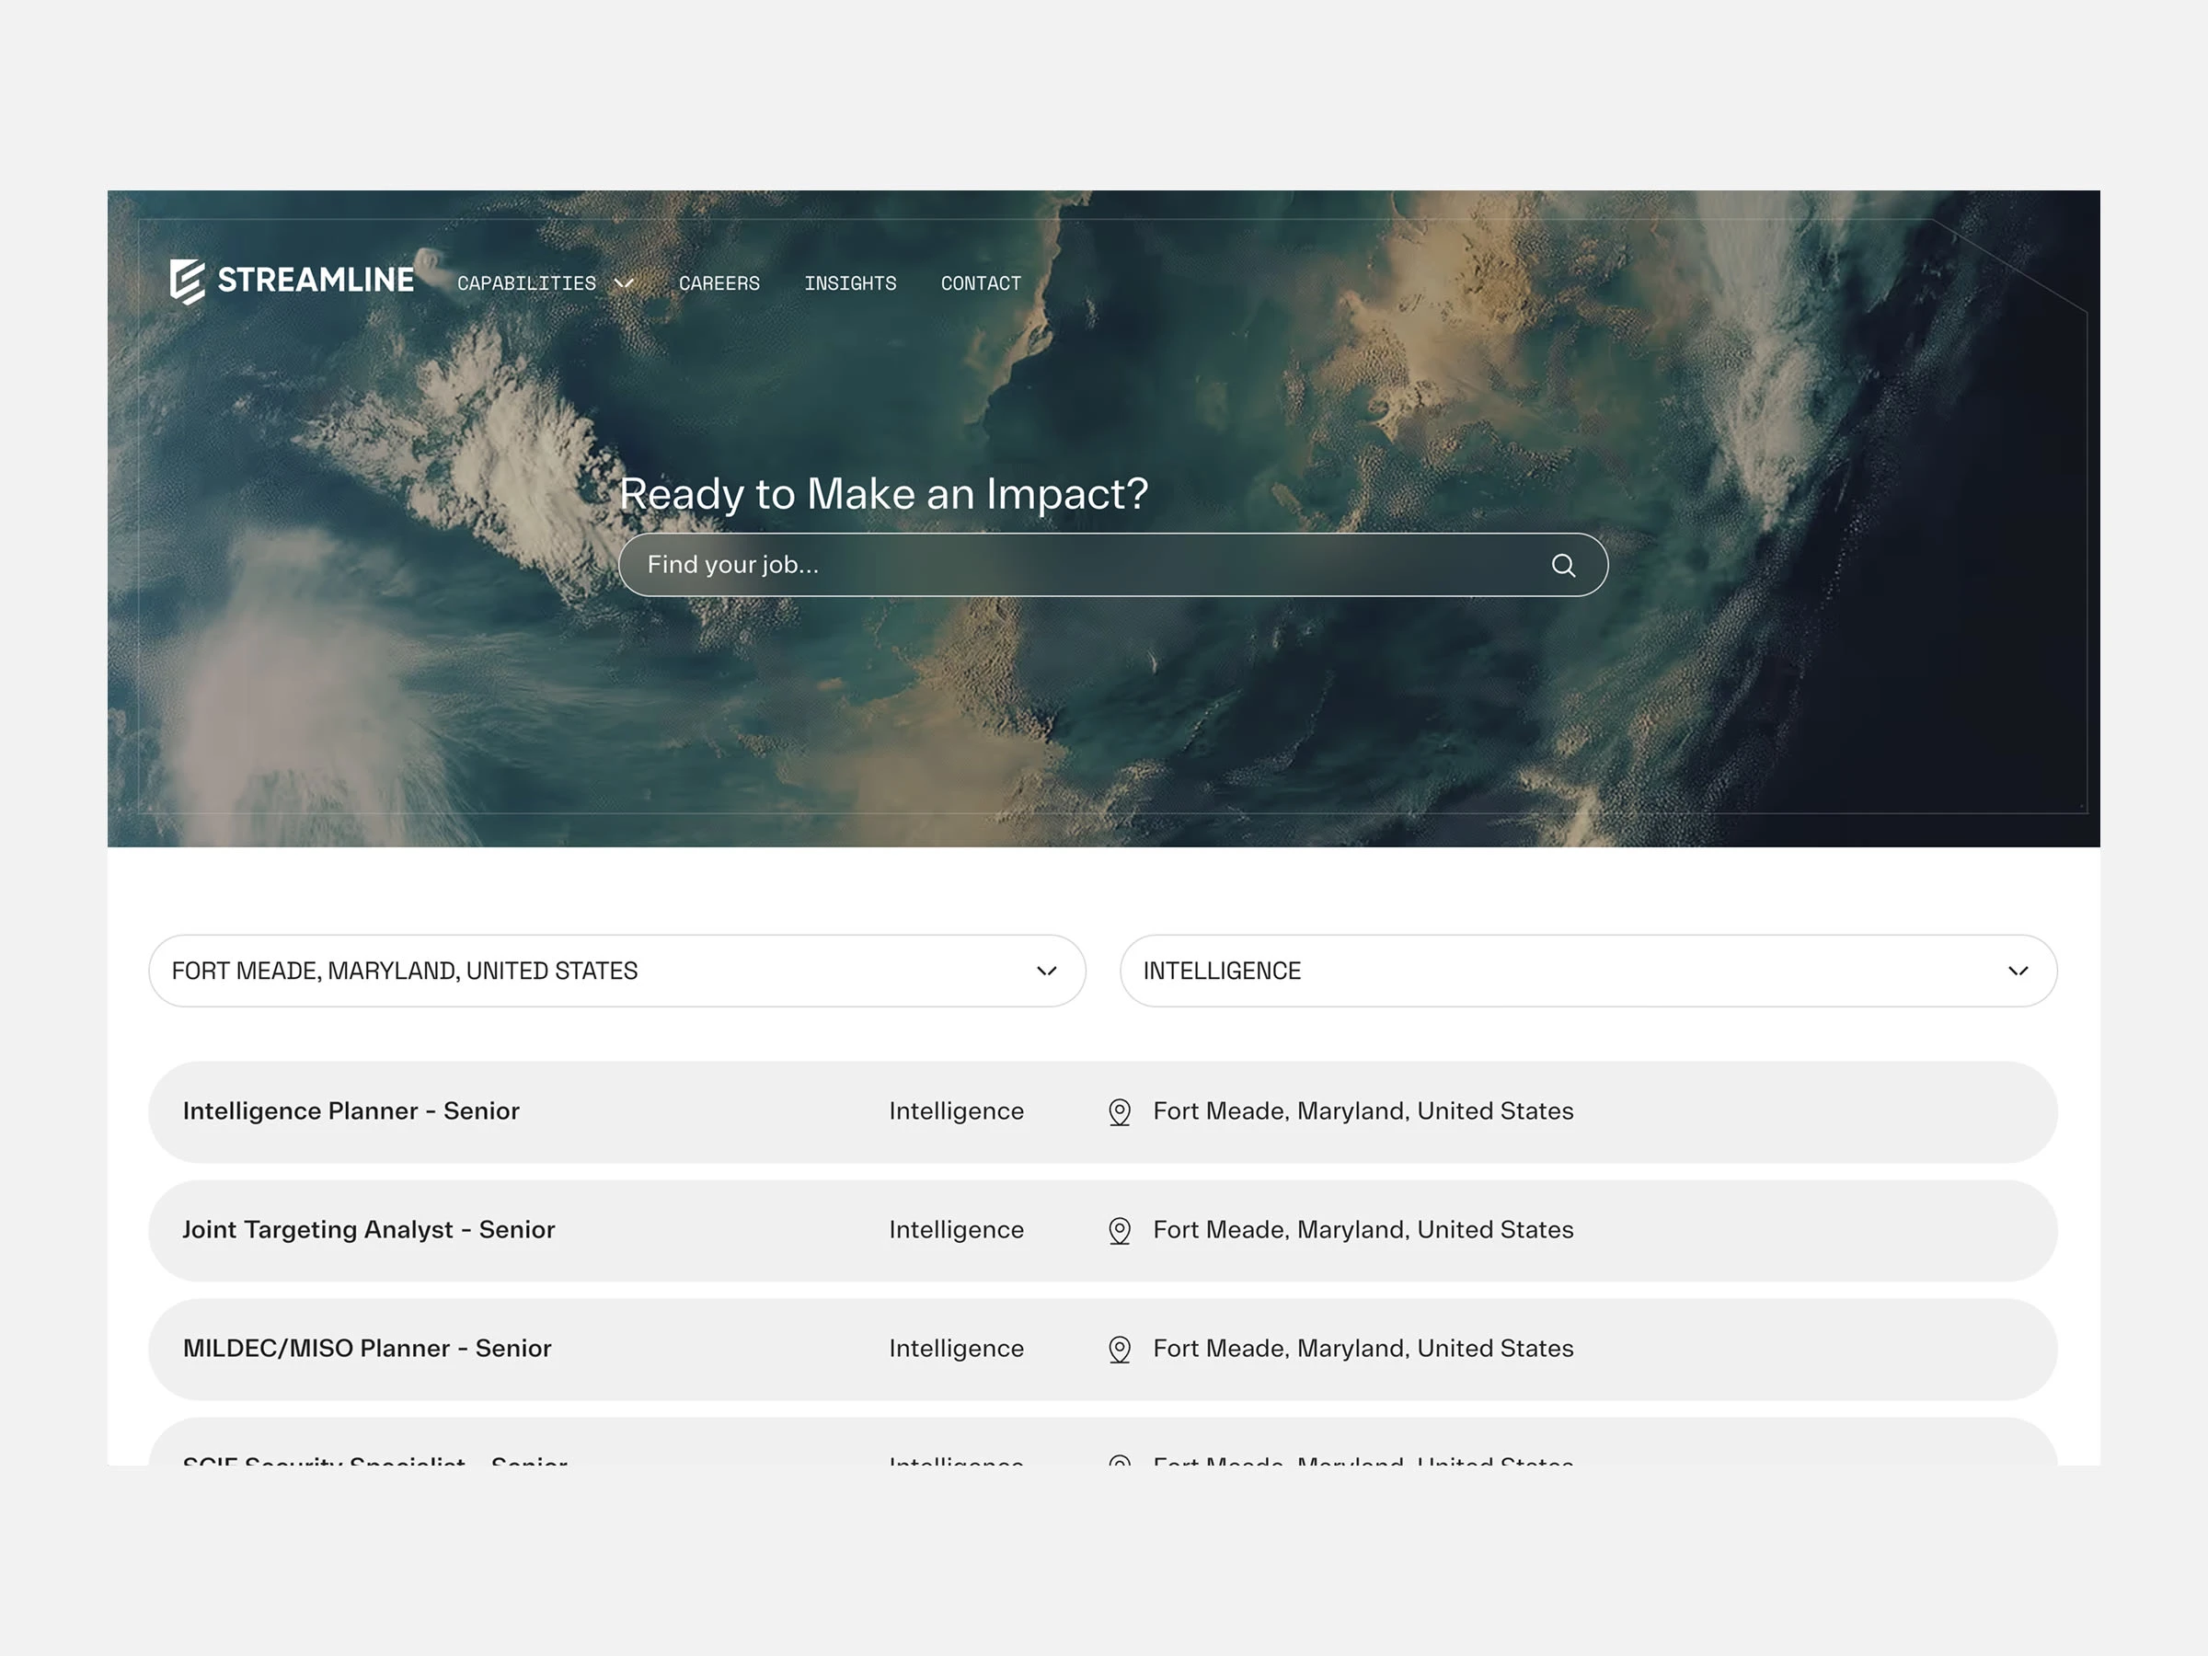This screenshot has height=1656, width=2208.
Task: Click the chevron on the Intelligence filter
Action: point(2018,971)
